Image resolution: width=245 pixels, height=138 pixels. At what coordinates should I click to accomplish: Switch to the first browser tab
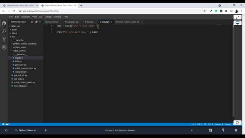coord(20,5)
